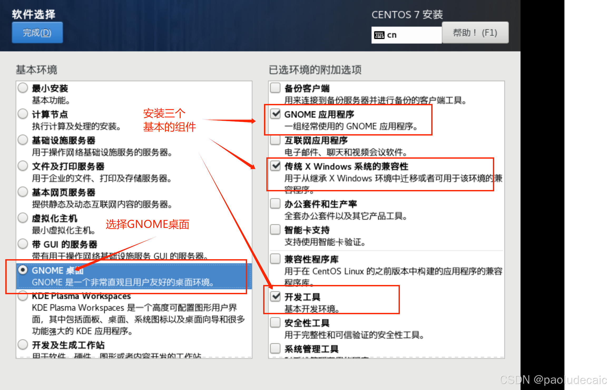The image size is (608, 390).
Task: Uncheck the 开发工具 checkbox
Action: [275, 297]
